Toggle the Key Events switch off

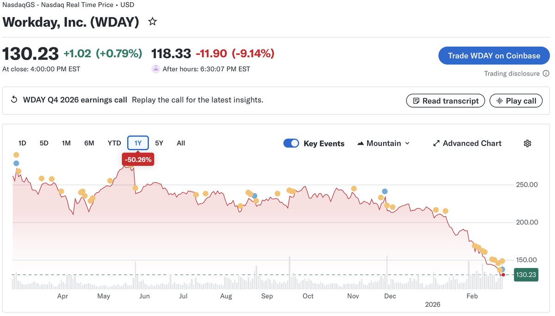(x=291, y=143)
